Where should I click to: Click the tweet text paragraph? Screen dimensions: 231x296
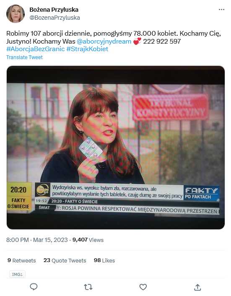pyautogui.click(x=114, y=42)
